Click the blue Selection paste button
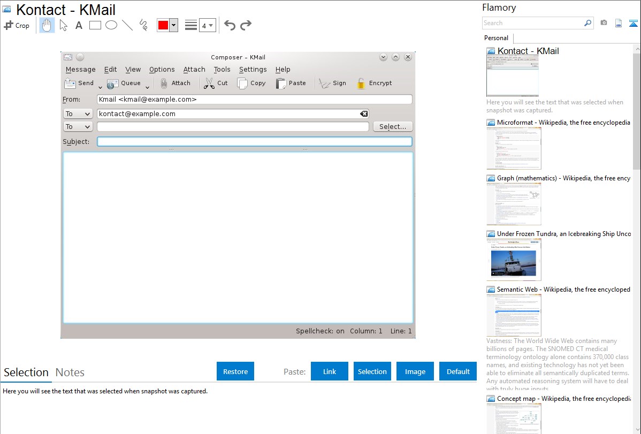This screenshot has width=641, height=434. point(372,371)
